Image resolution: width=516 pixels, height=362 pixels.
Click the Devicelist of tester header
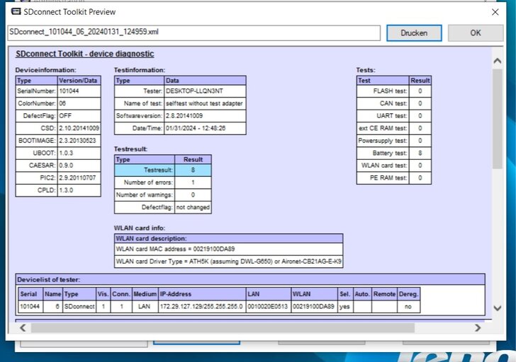click(x=250, y=279)
